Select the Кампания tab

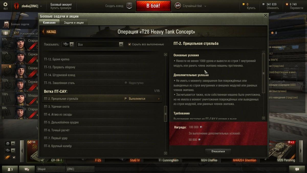coord(49,22)
